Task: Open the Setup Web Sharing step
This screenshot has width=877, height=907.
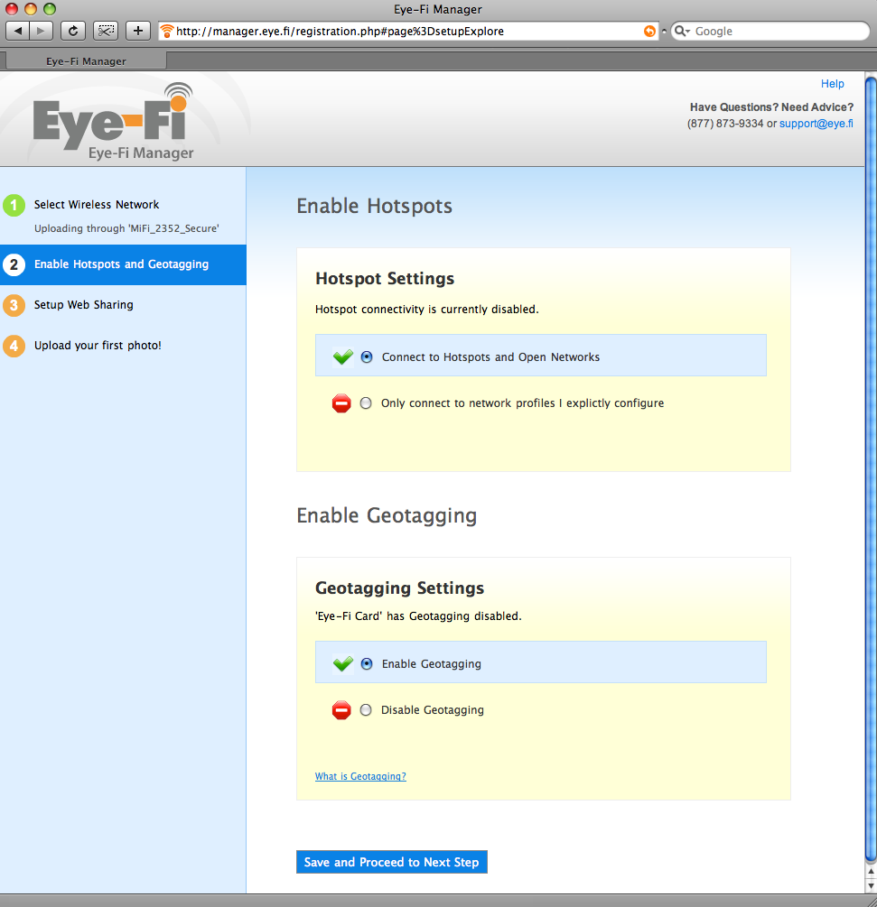Action: tap(83, 305)
